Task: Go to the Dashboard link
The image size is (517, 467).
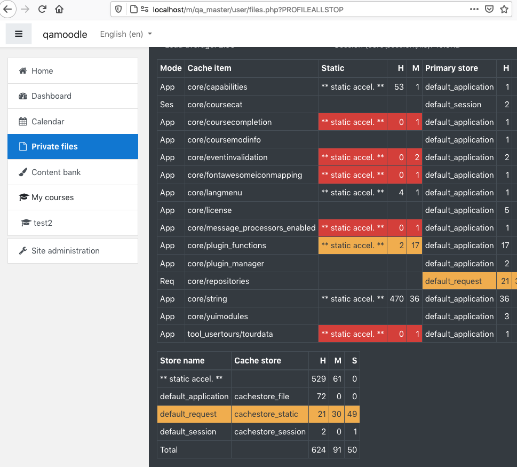Action: [x=73, y=96]
